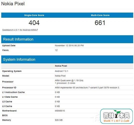Image resolution: width=134 pixels, height=125 pixels.
Task: Click the 'Upload Date' label
Action: tap(9, 45)
